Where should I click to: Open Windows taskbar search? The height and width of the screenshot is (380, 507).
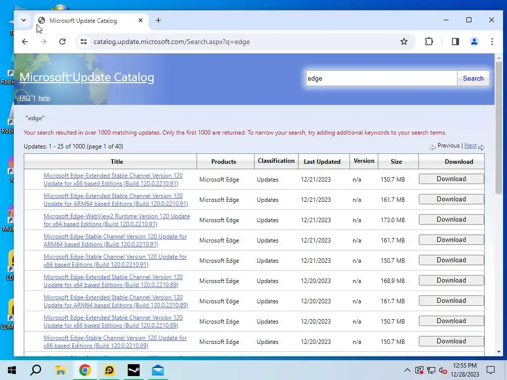[36, 370]
